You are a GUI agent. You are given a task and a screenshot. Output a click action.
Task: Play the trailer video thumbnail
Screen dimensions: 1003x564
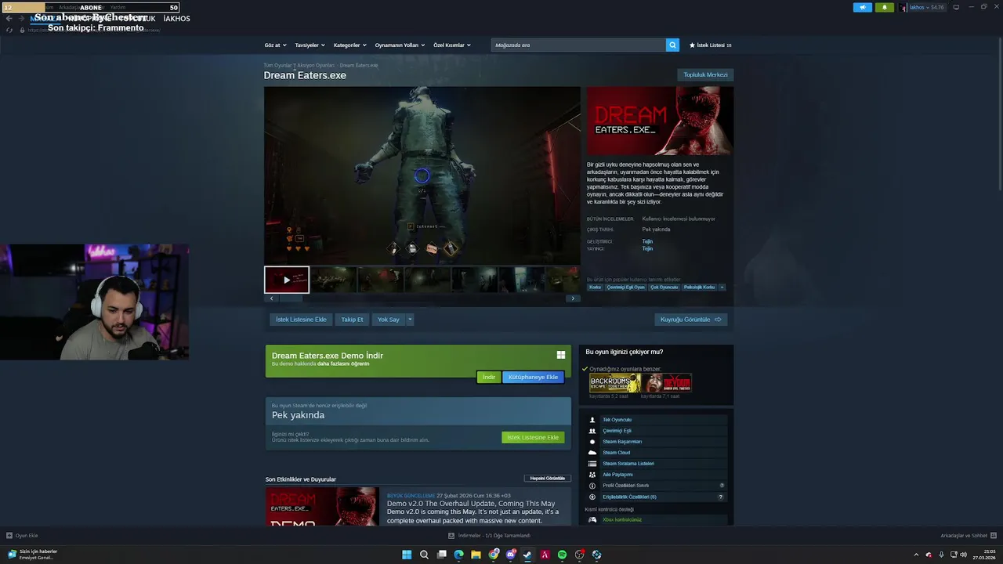287,280
